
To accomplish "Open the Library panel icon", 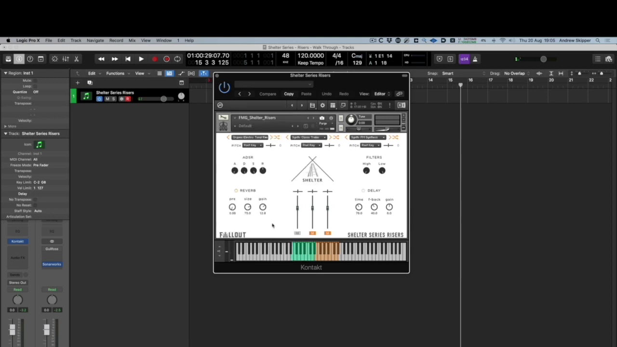I will (x=8, y=59).
